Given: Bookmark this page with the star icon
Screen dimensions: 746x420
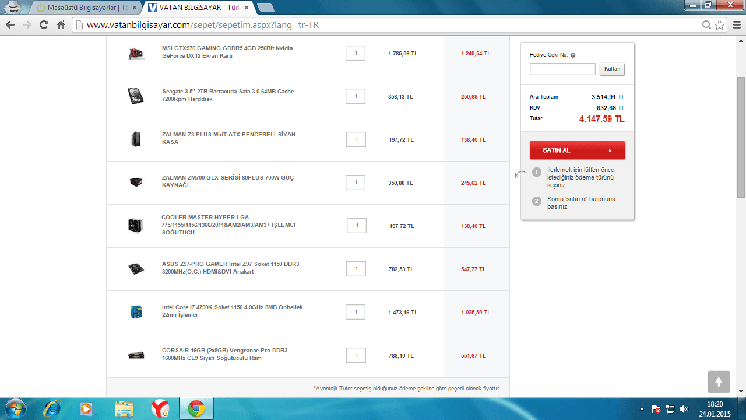Looking at the screenshot, I should click(720, 25).
